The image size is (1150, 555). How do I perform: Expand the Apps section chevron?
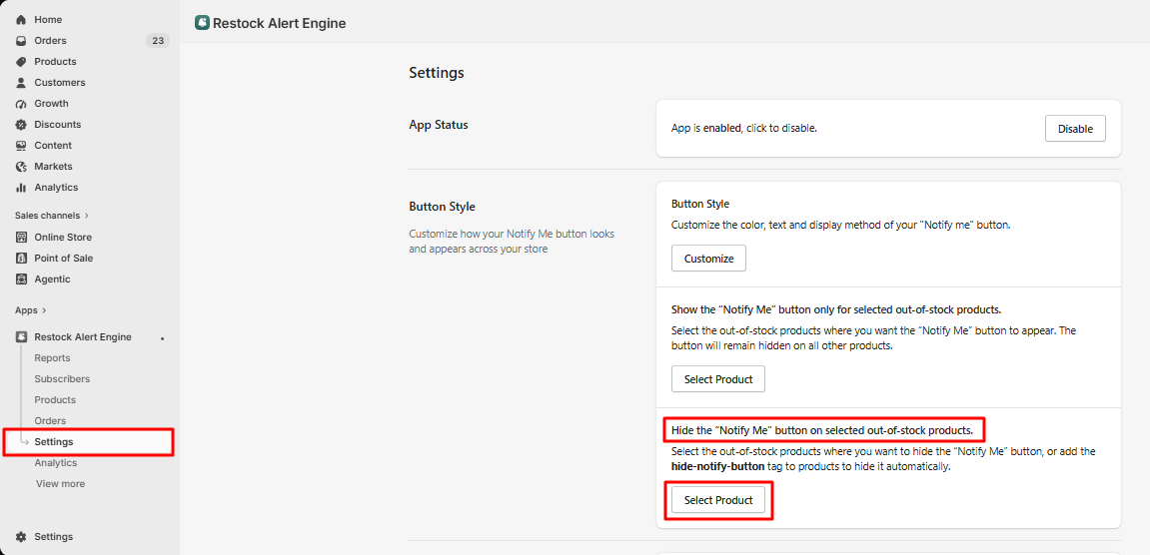coord(43,310)
